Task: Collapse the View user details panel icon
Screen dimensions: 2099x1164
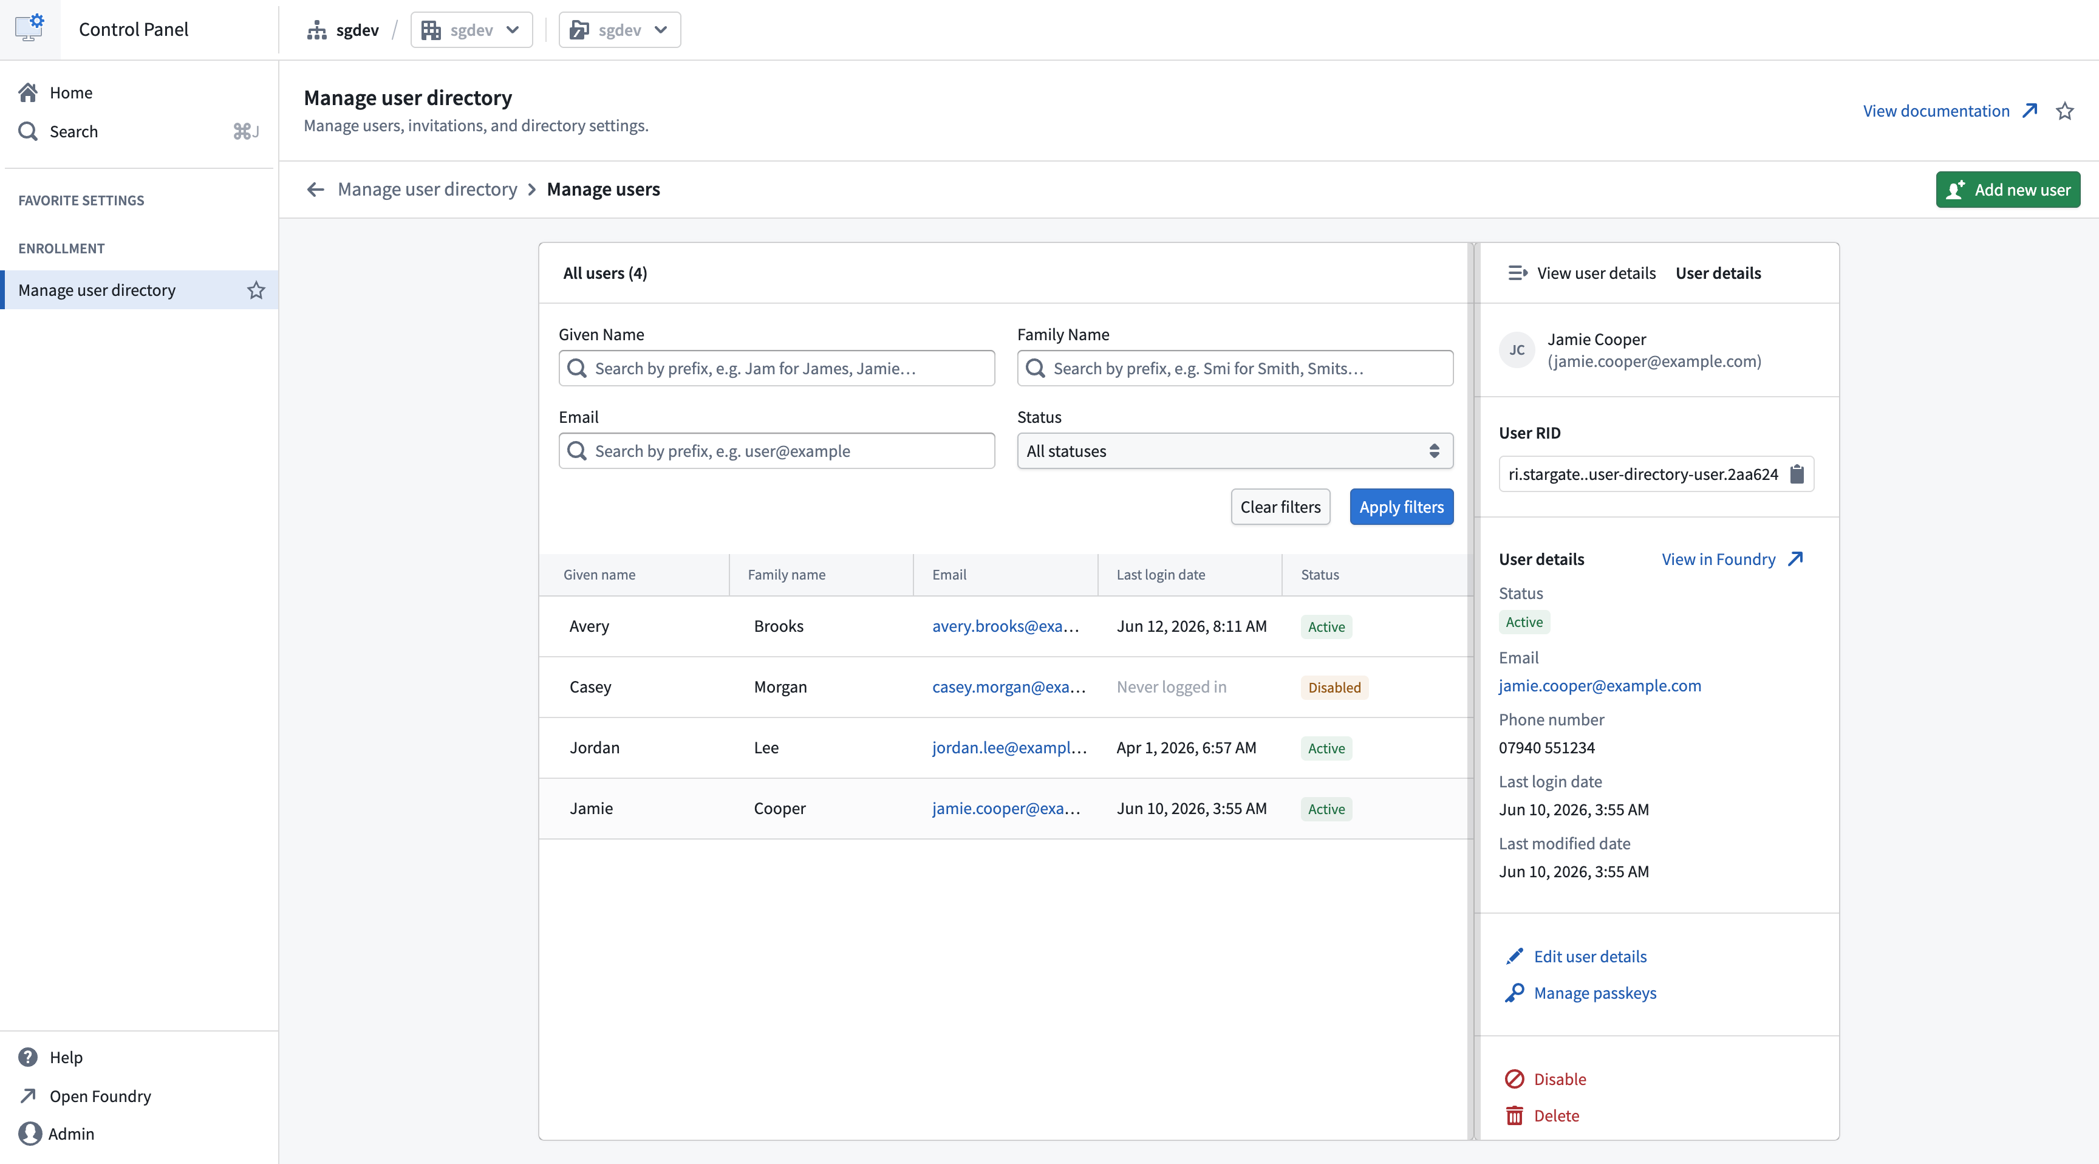Action: click(x=1517, y=273)
